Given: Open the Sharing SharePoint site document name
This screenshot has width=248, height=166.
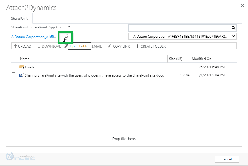Looking at the screenshot, I should [x=94, y=75].
